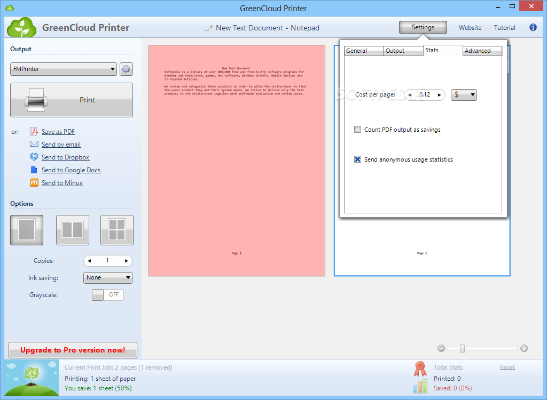The width and height of the screenshot is (547, 400).
Task: Decrease number of copies
Action: point(89,261)
